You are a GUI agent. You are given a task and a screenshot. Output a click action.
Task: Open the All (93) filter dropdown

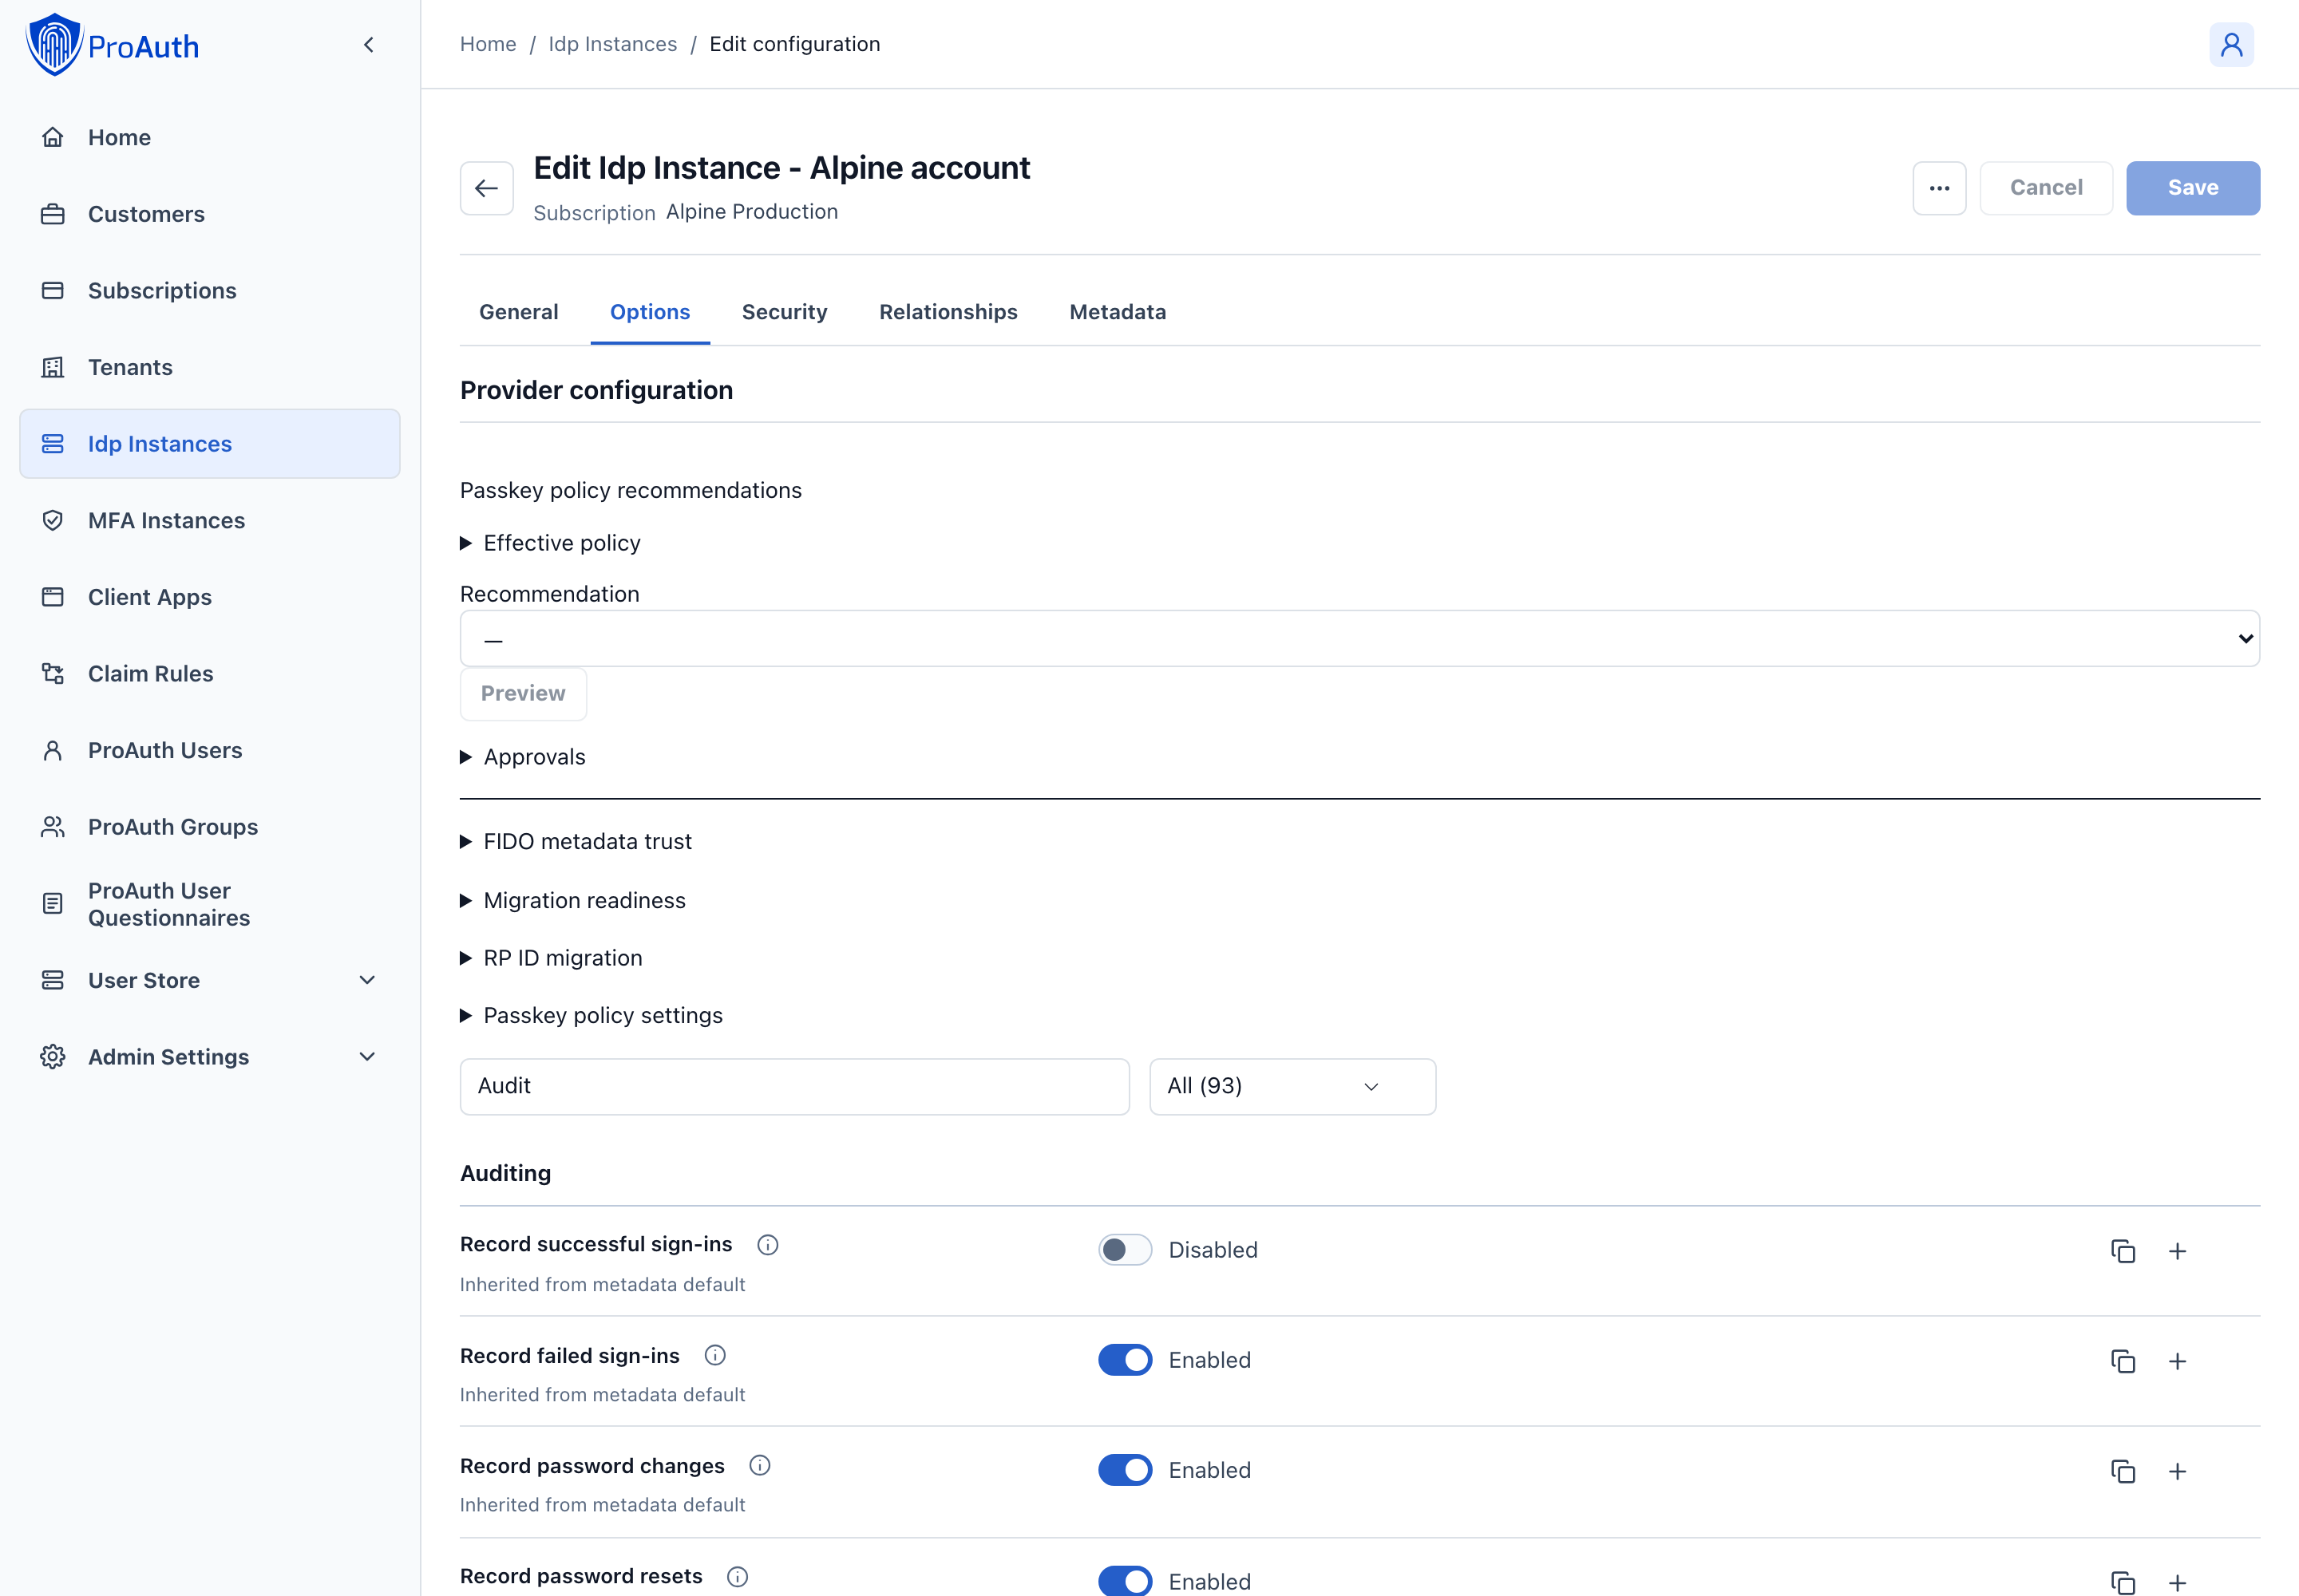[x=1292, y=1087]
